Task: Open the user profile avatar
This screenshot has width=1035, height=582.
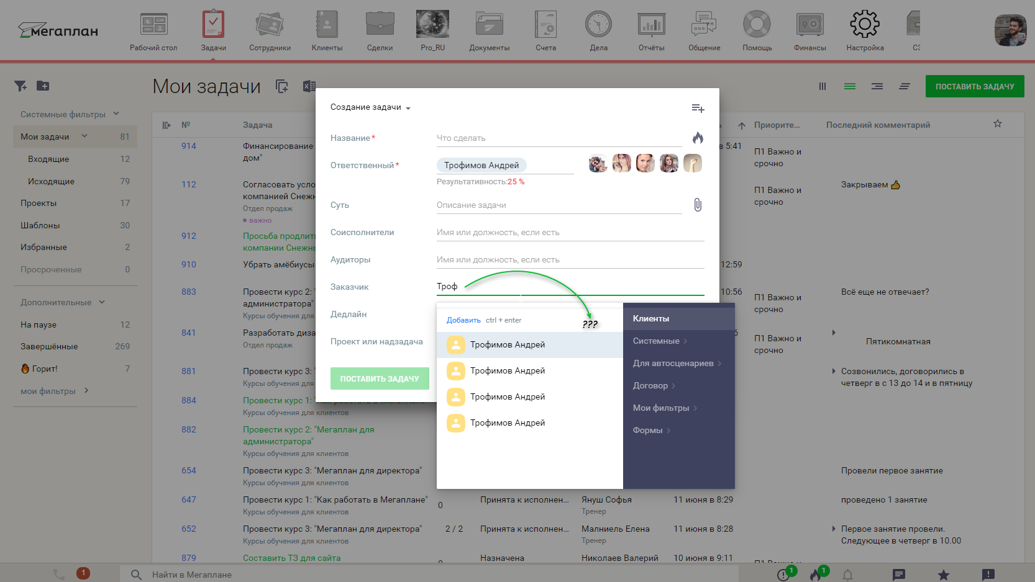Action: pyautogui.click(x=1010, y=30)
